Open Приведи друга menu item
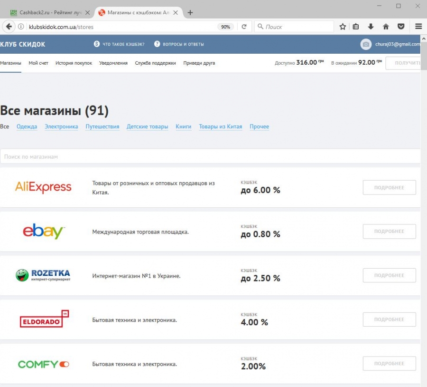This screenshot has width=427, height=387. pos(199,63)
